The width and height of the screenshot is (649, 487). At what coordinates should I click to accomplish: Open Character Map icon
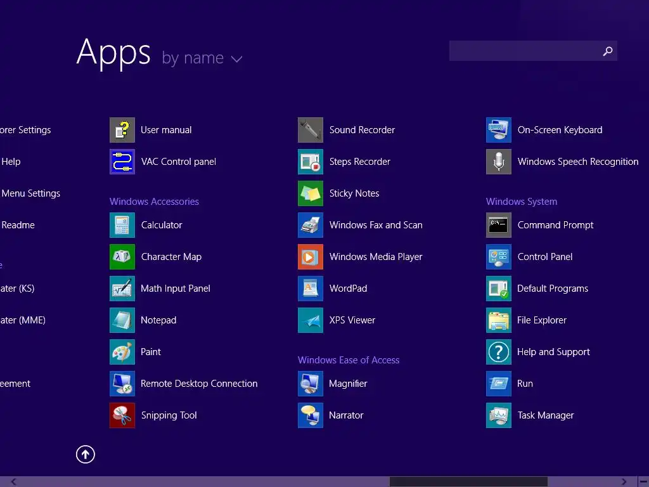click(122, 257)
